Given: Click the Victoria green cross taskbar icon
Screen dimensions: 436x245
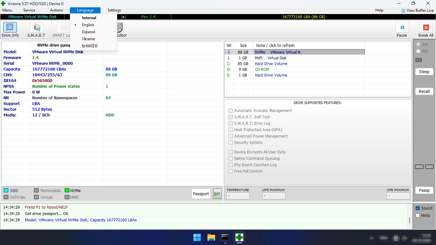Looking at the screenshot, I should (x=239, y=237).
